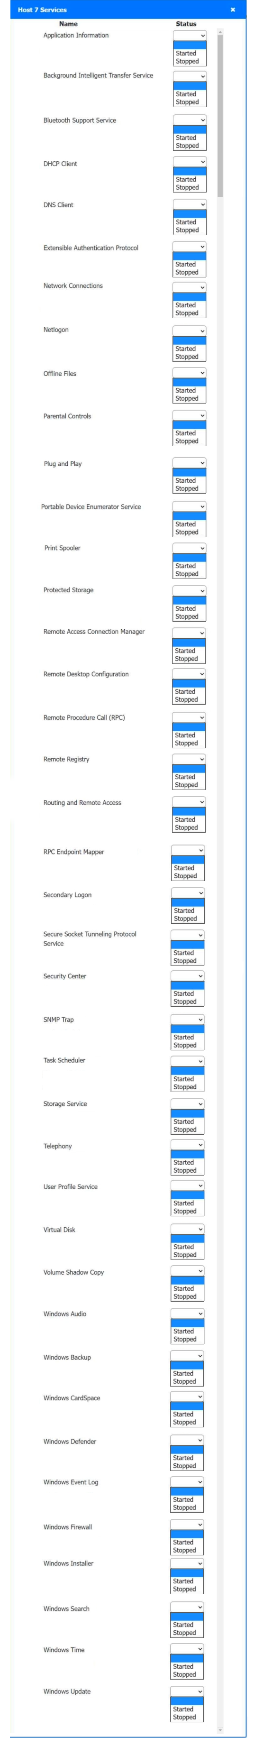
Task: Select Stopped for Task Scheduler
Action: [x=188, y=1087]
